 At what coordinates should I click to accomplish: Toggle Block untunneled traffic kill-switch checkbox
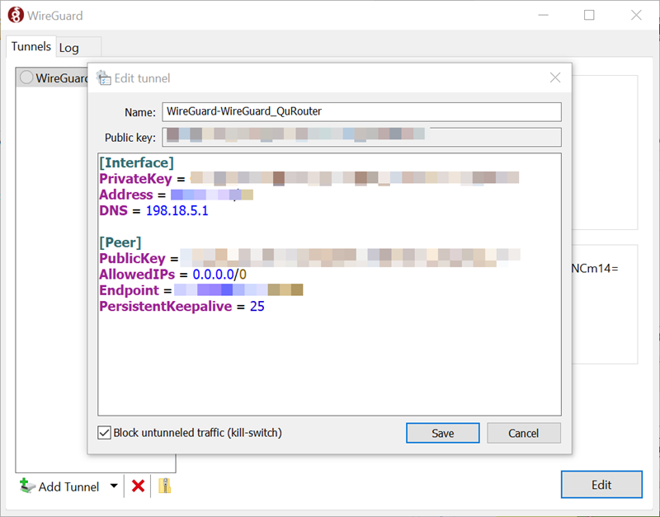[104, 433]
